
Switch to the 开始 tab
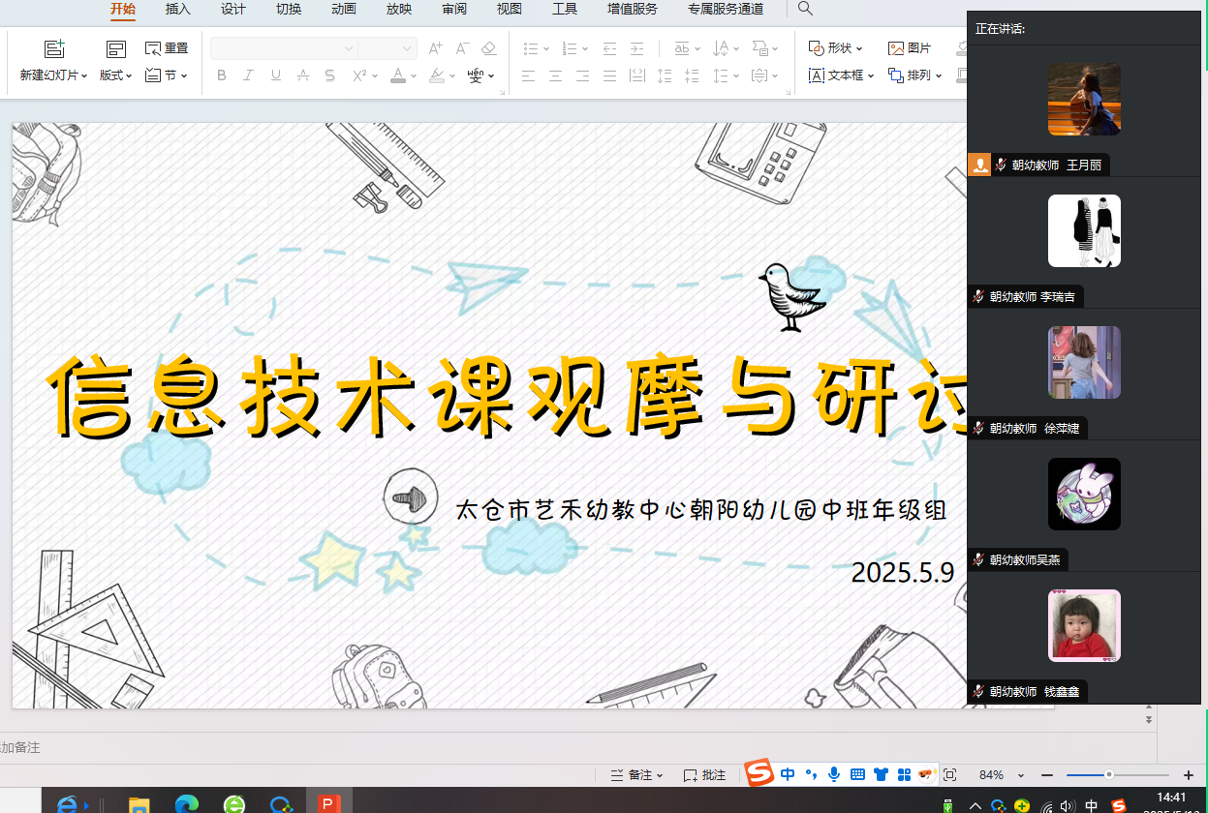(122, 9)
